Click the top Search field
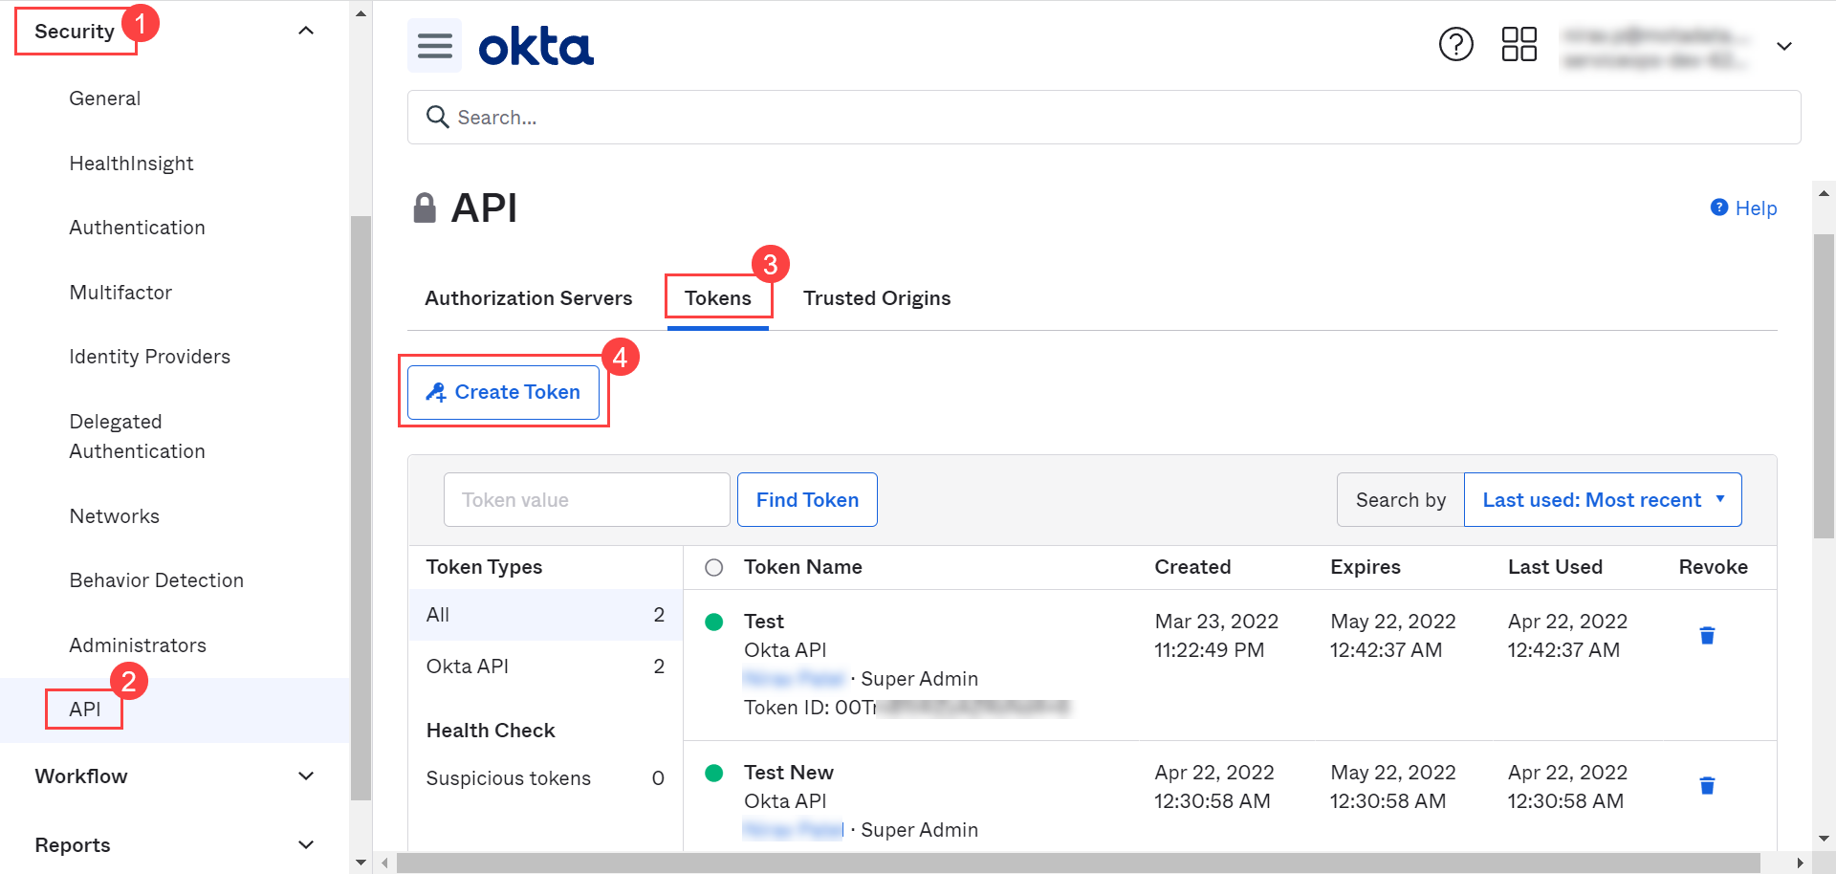The image size is (1836, 874). coord(1104,117)
